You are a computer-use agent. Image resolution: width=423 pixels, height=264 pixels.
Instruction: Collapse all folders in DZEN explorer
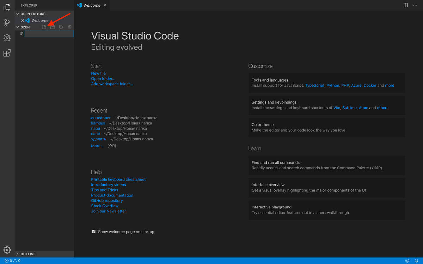pos(69,27)
